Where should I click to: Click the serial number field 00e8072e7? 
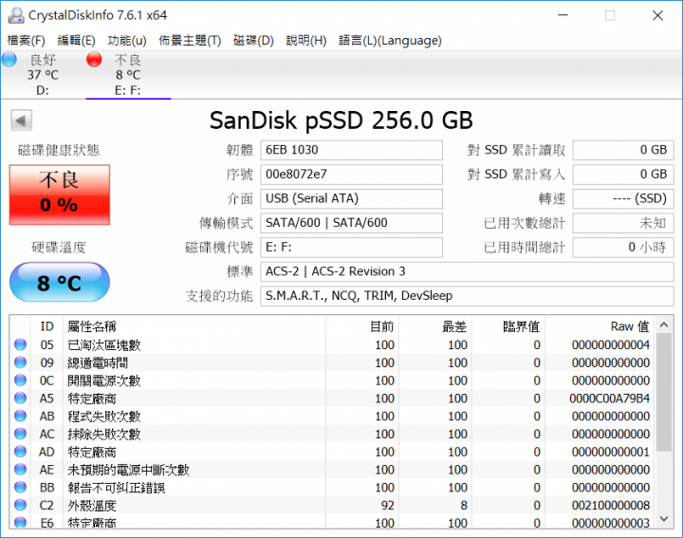tap(351, 175)
